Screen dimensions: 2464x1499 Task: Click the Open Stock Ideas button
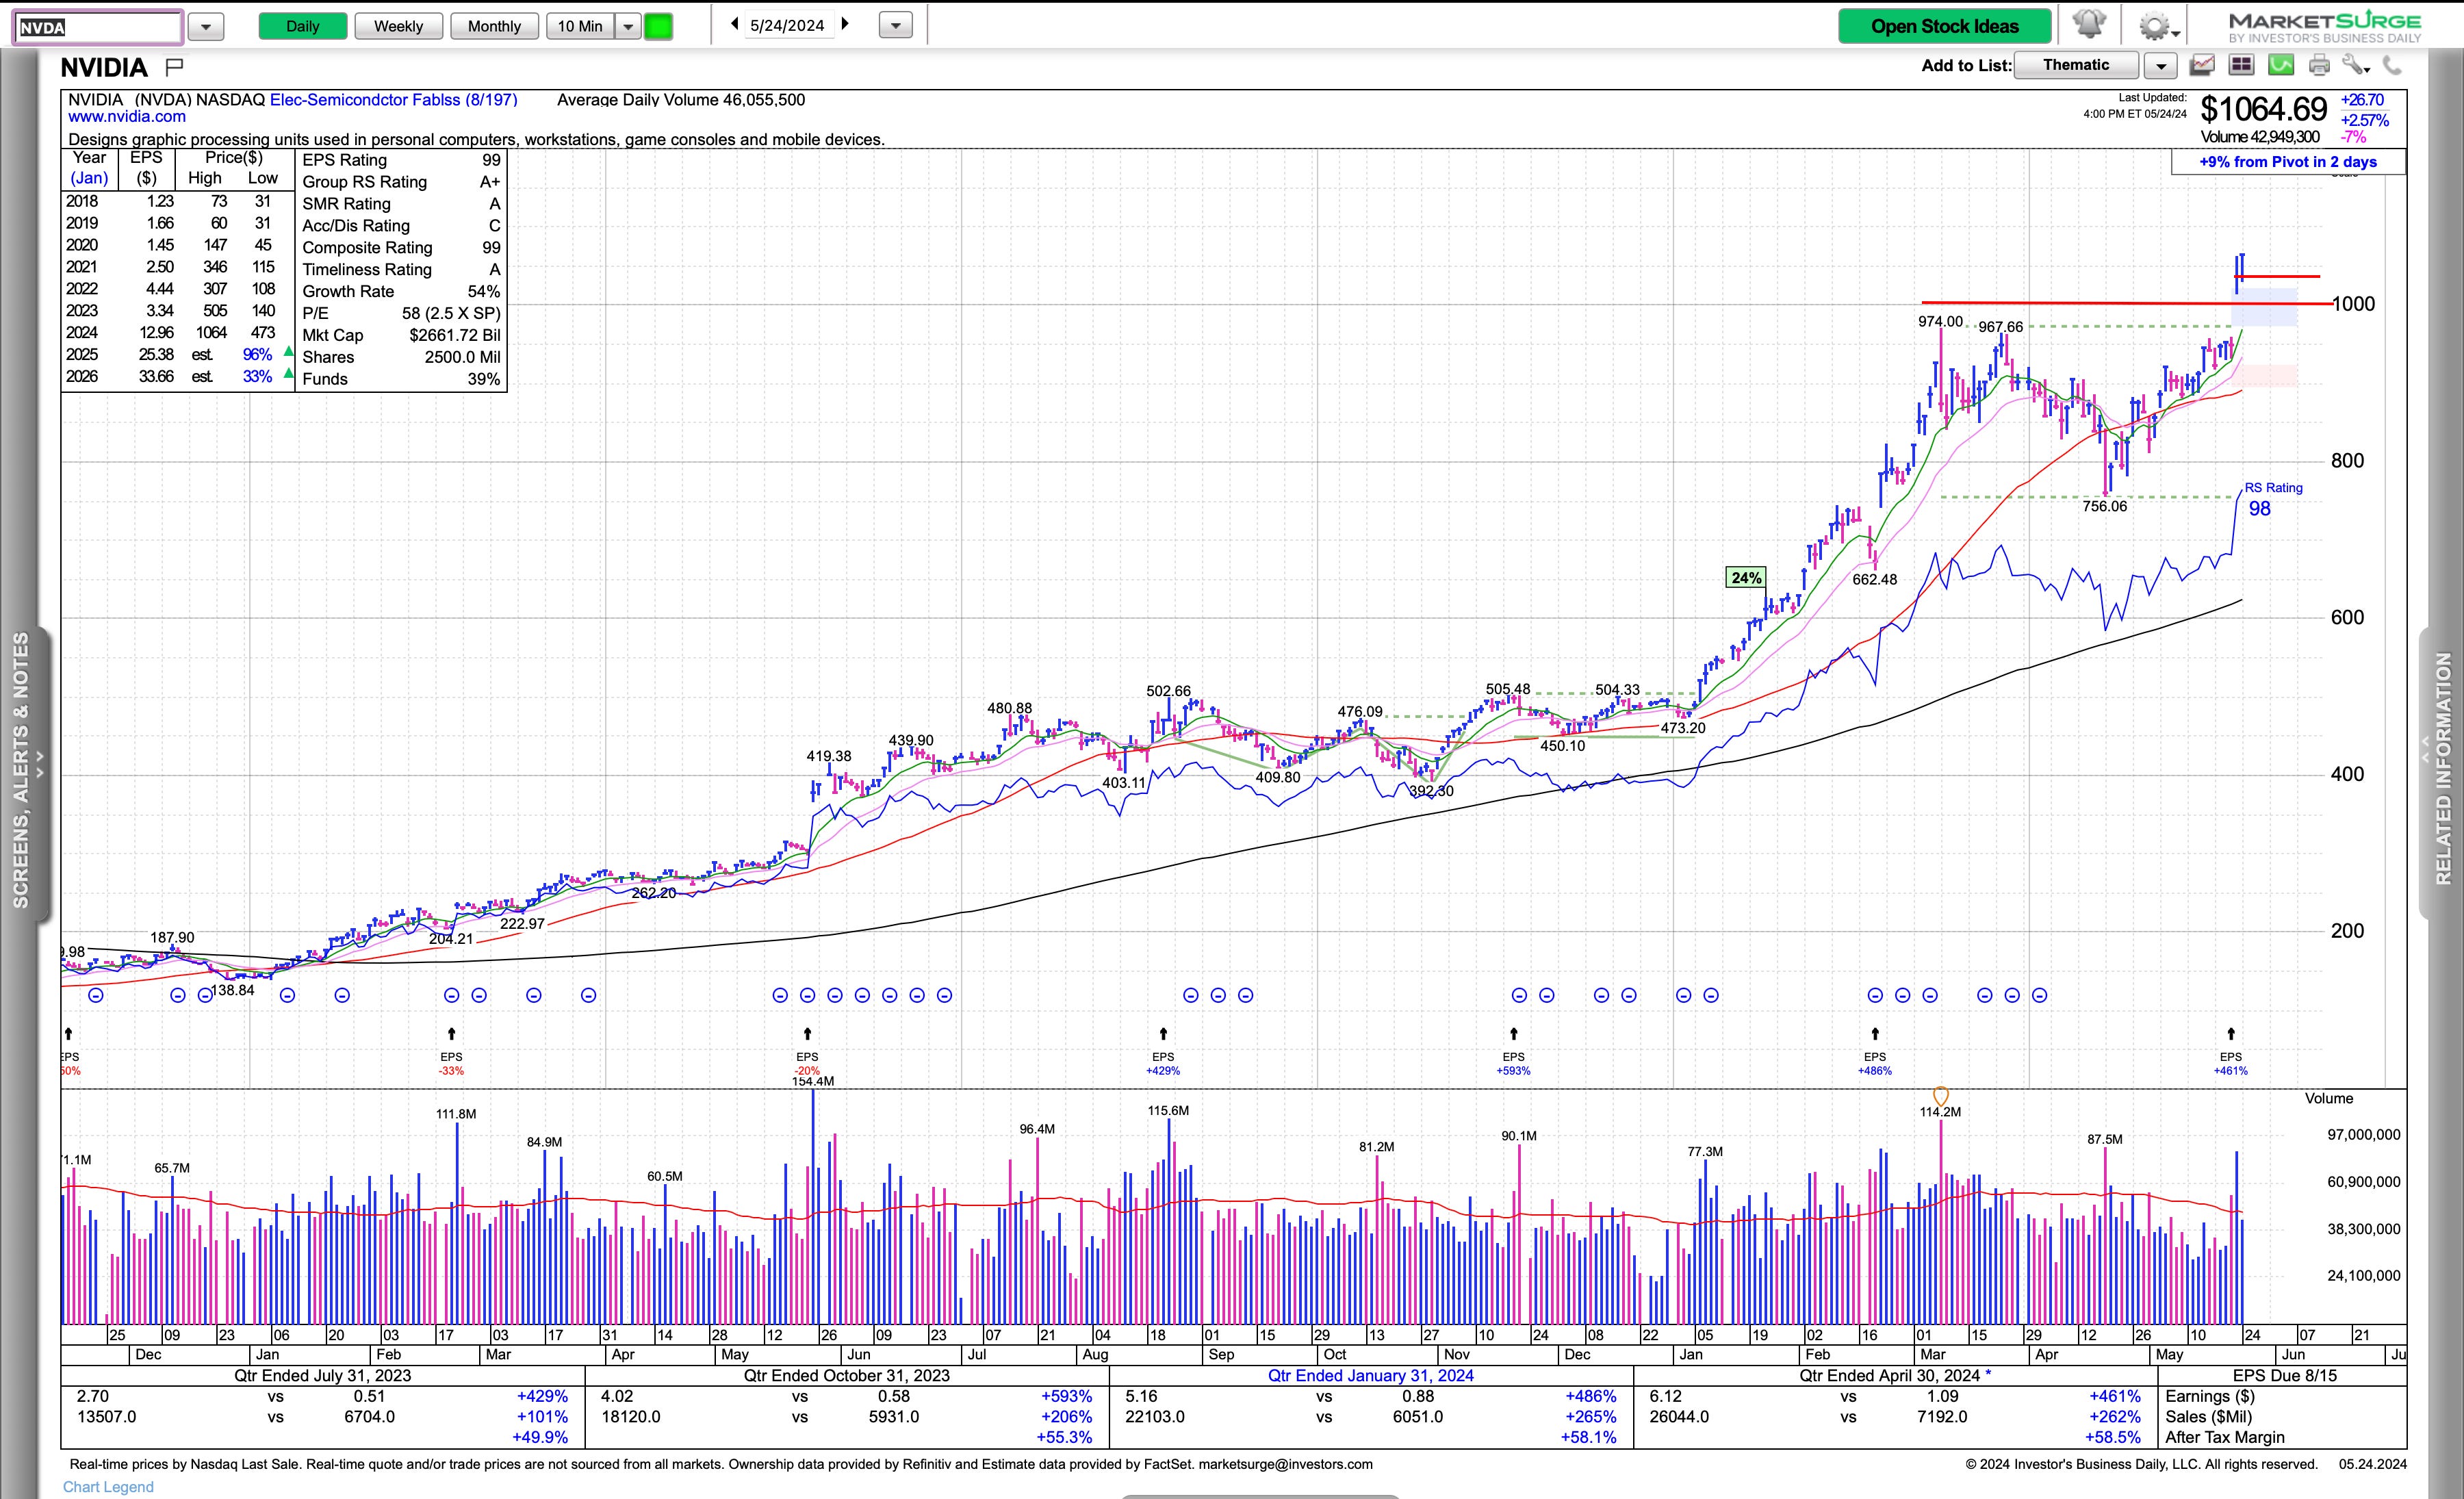(1944, 26)
